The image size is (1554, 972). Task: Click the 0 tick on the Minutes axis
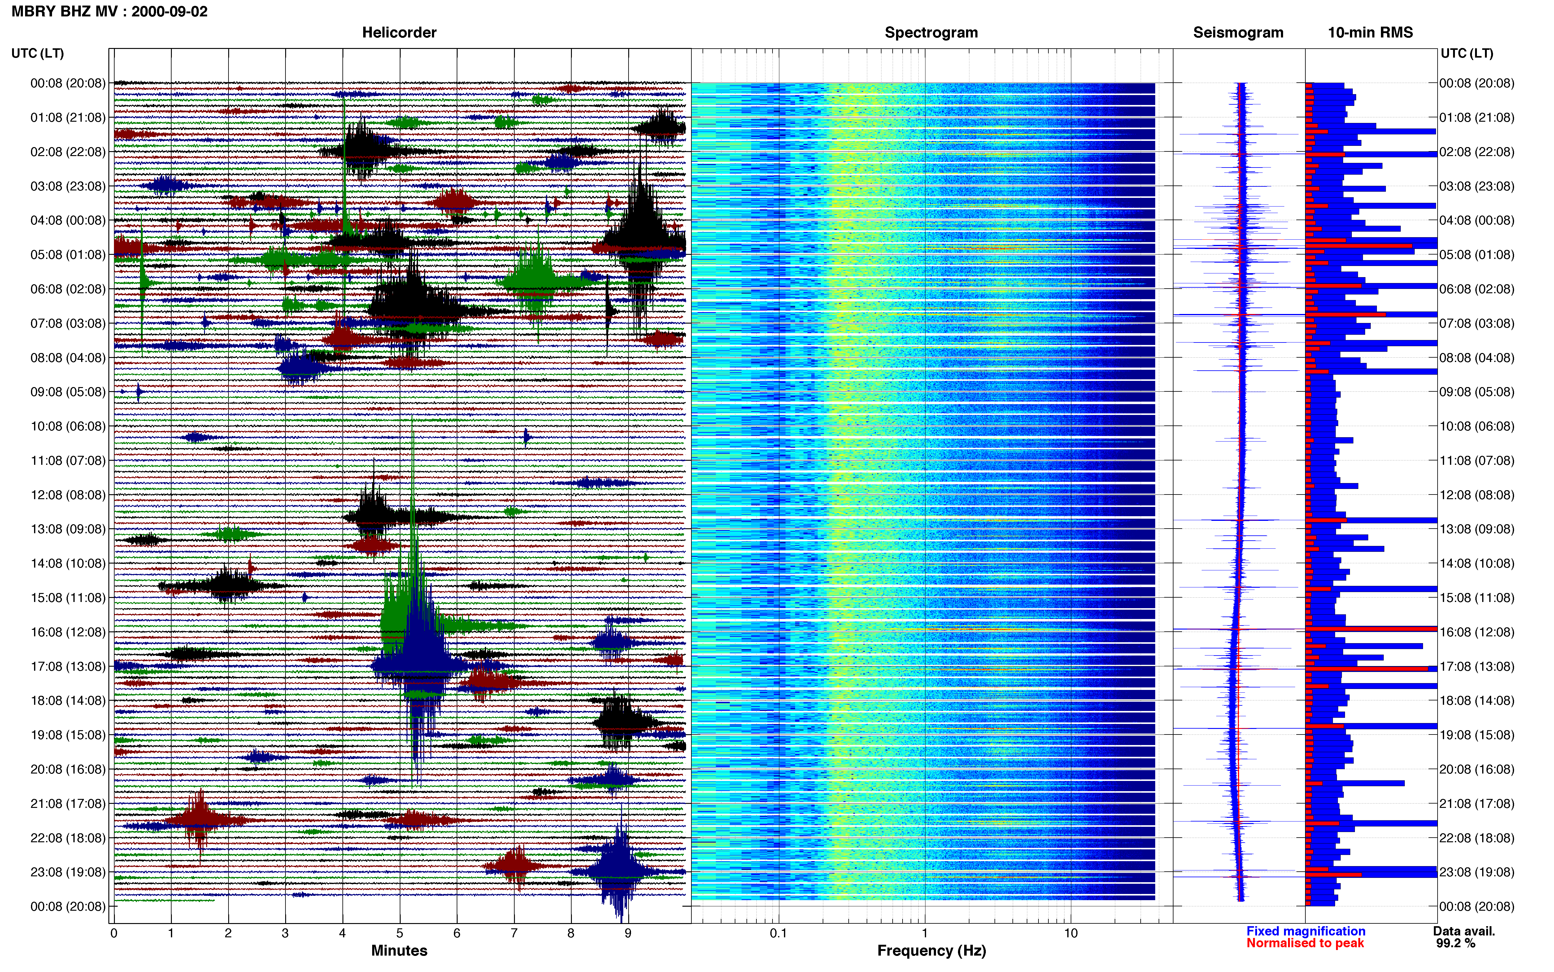tap(114, 933)
